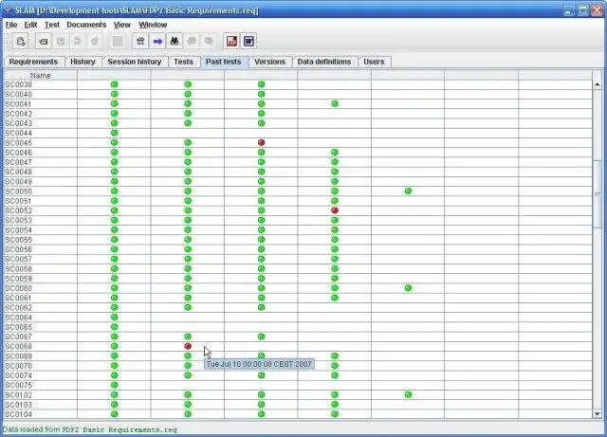This screenshot has width=607, height=437.
Task: Open the Test menu
Action: (x=52, y=25)
